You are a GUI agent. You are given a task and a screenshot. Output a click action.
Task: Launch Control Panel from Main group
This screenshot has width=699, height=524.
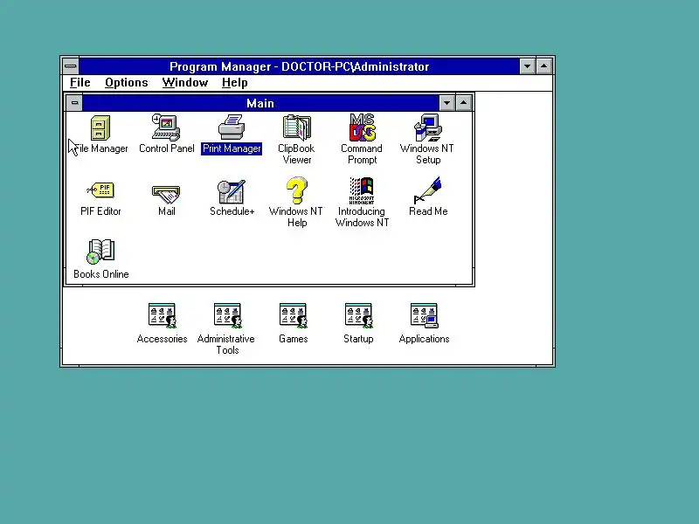click(166, 128)
